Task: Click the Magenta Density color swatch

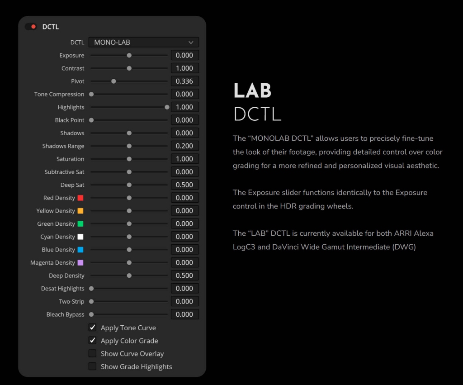Action: pos(80,263)
